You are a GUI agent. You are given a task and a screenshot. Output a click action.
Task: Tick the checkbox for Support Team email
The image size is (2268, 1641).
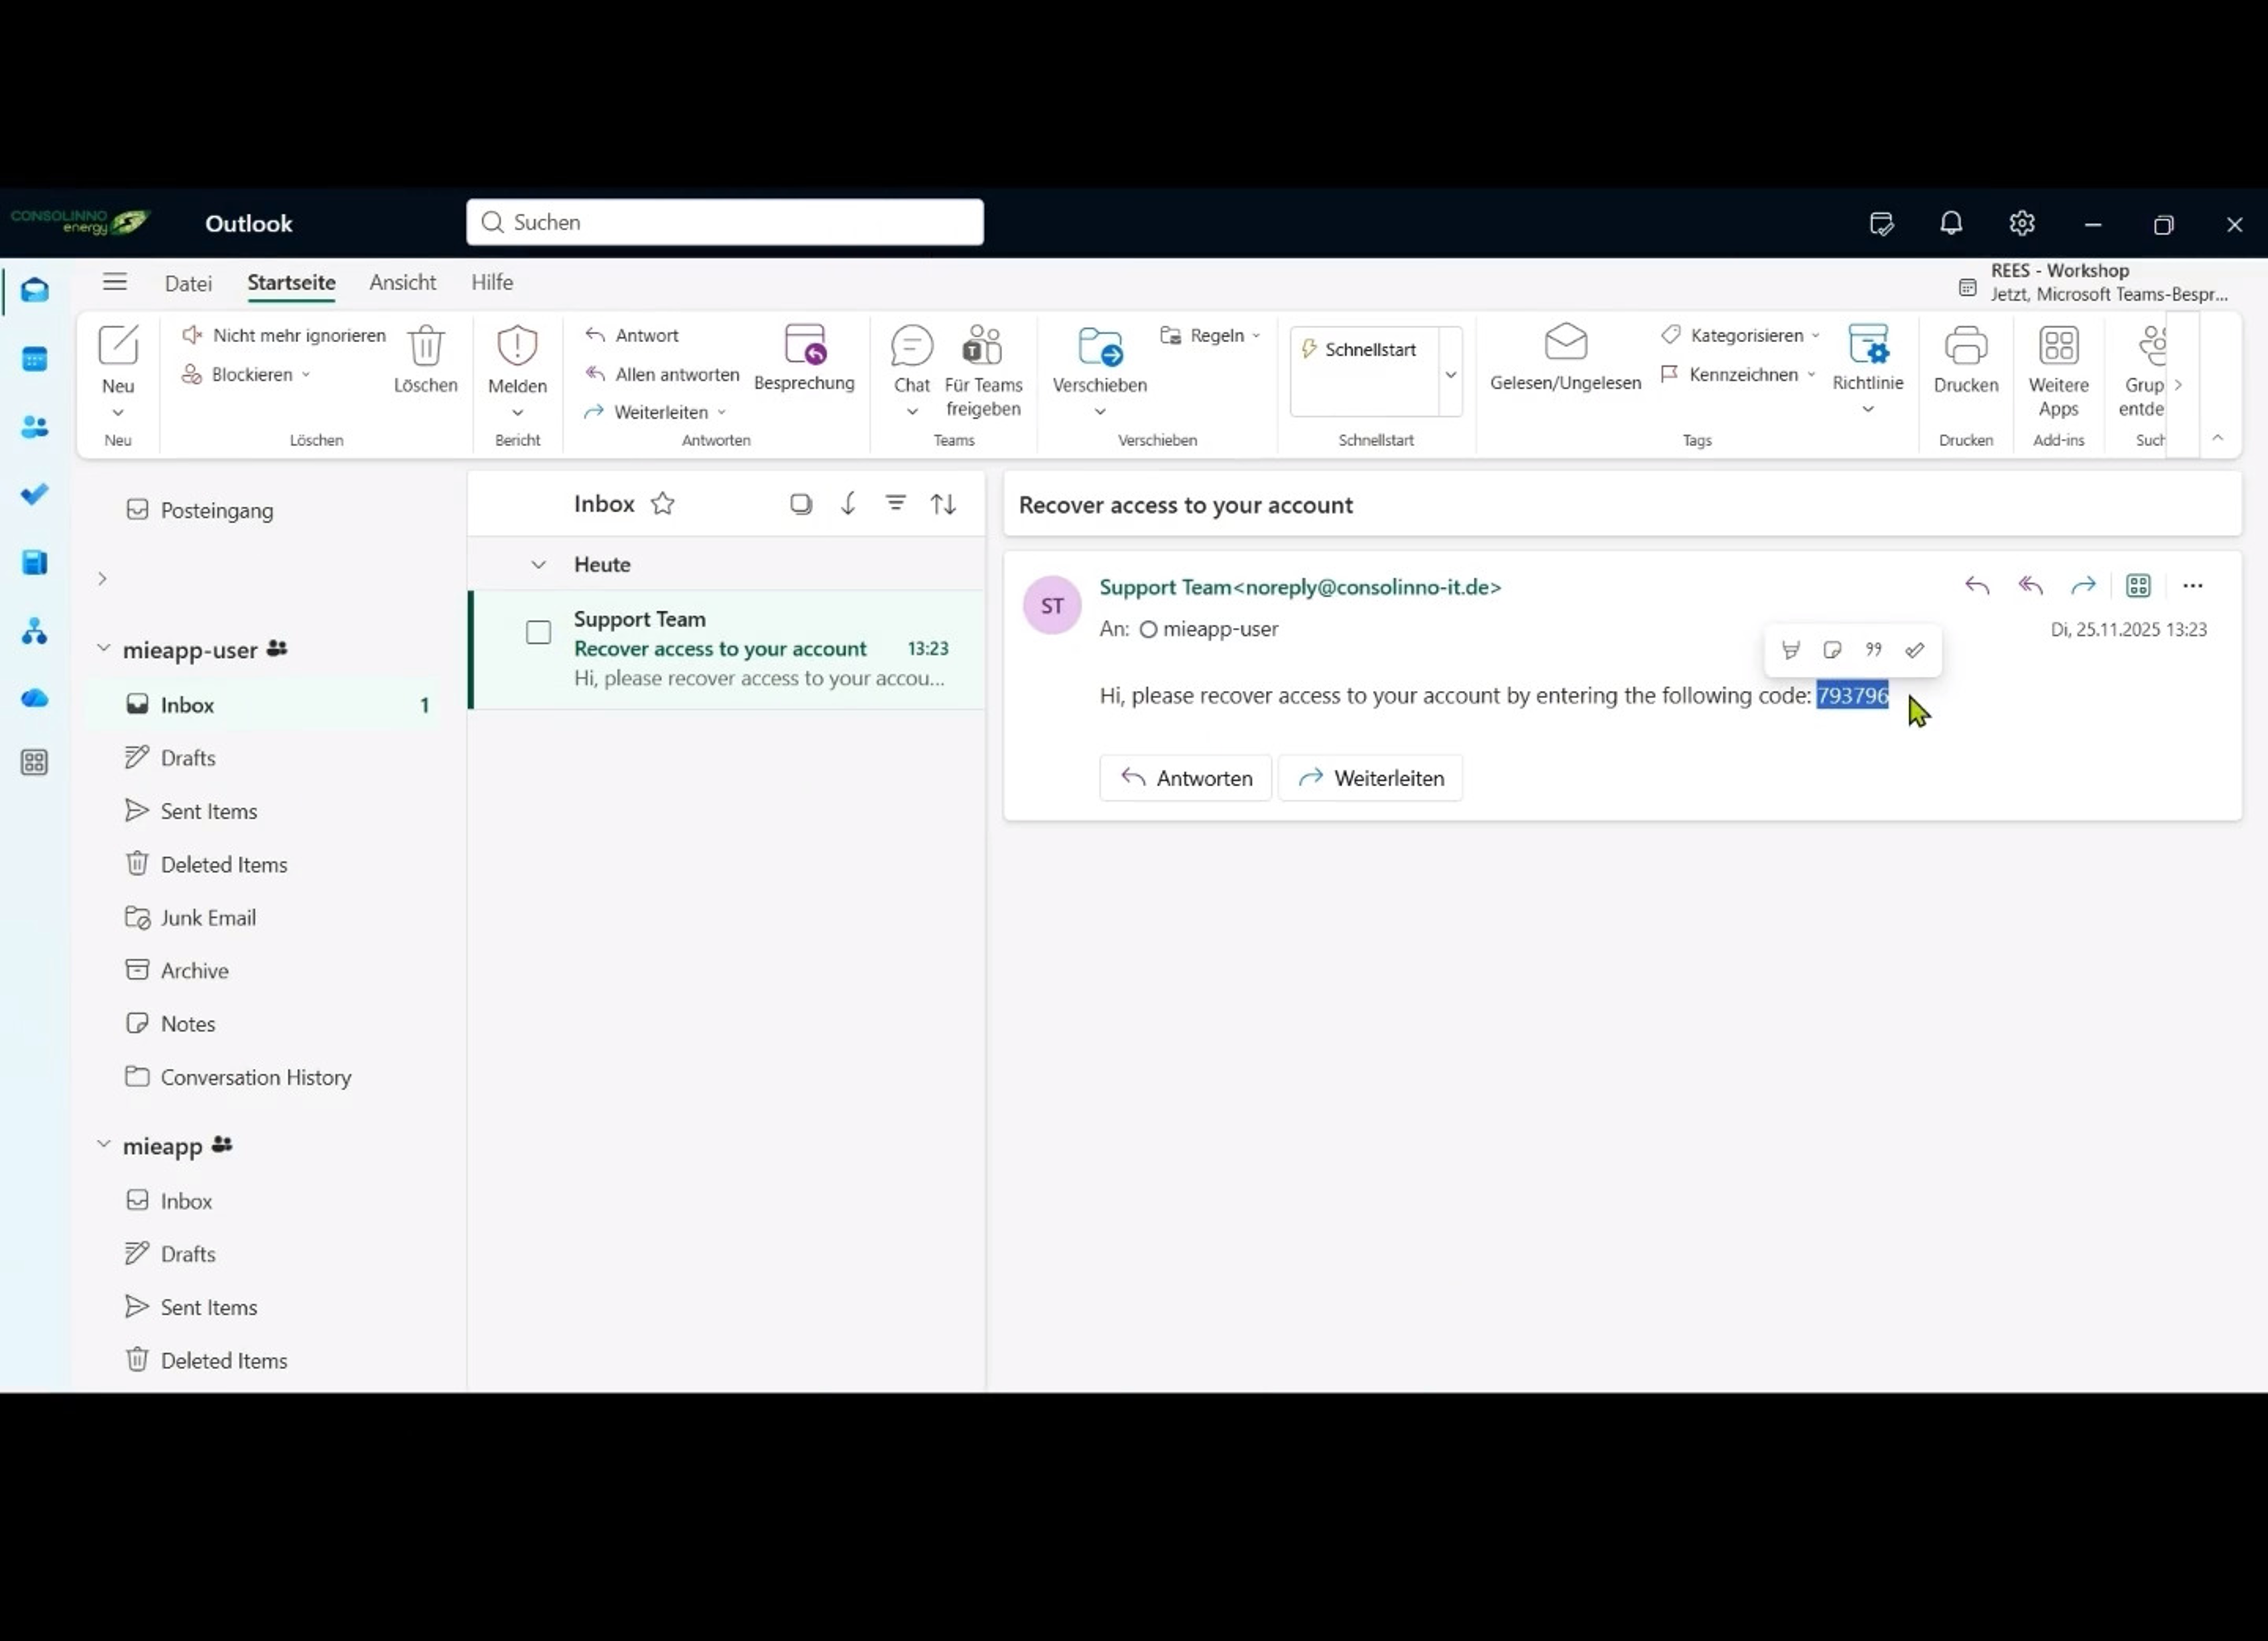tap(538, 632)
